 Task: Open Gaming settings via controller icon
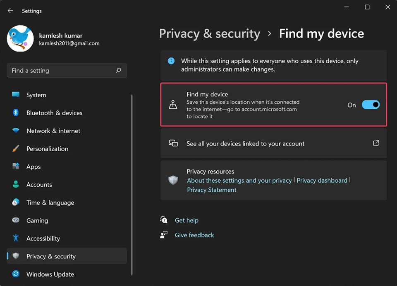[x=15, y=220]
